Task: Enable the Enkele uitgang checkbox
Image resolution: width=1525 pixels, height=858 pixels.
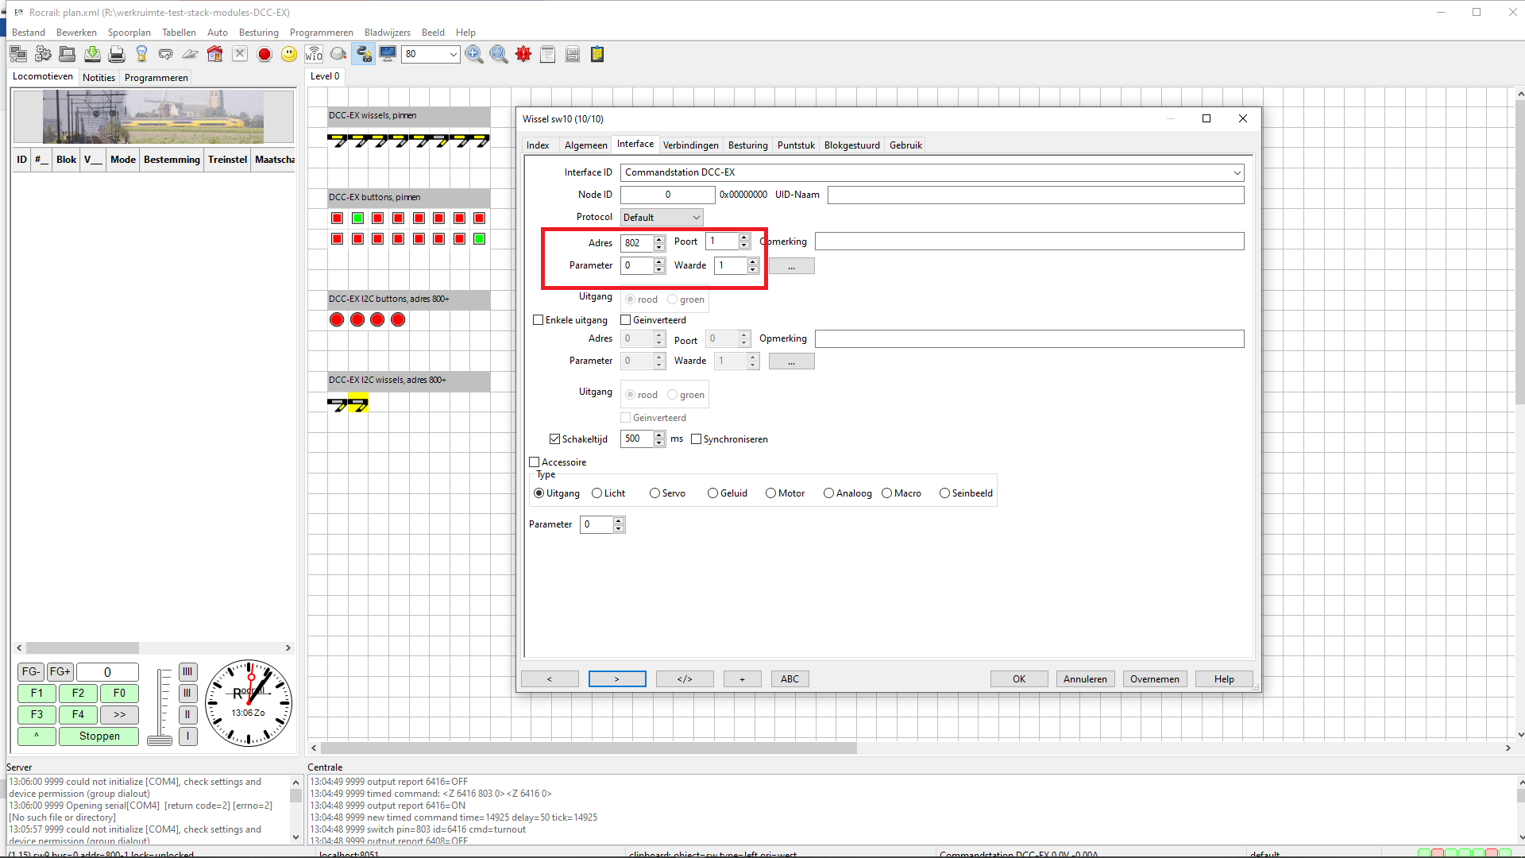Action: [539, 320]
